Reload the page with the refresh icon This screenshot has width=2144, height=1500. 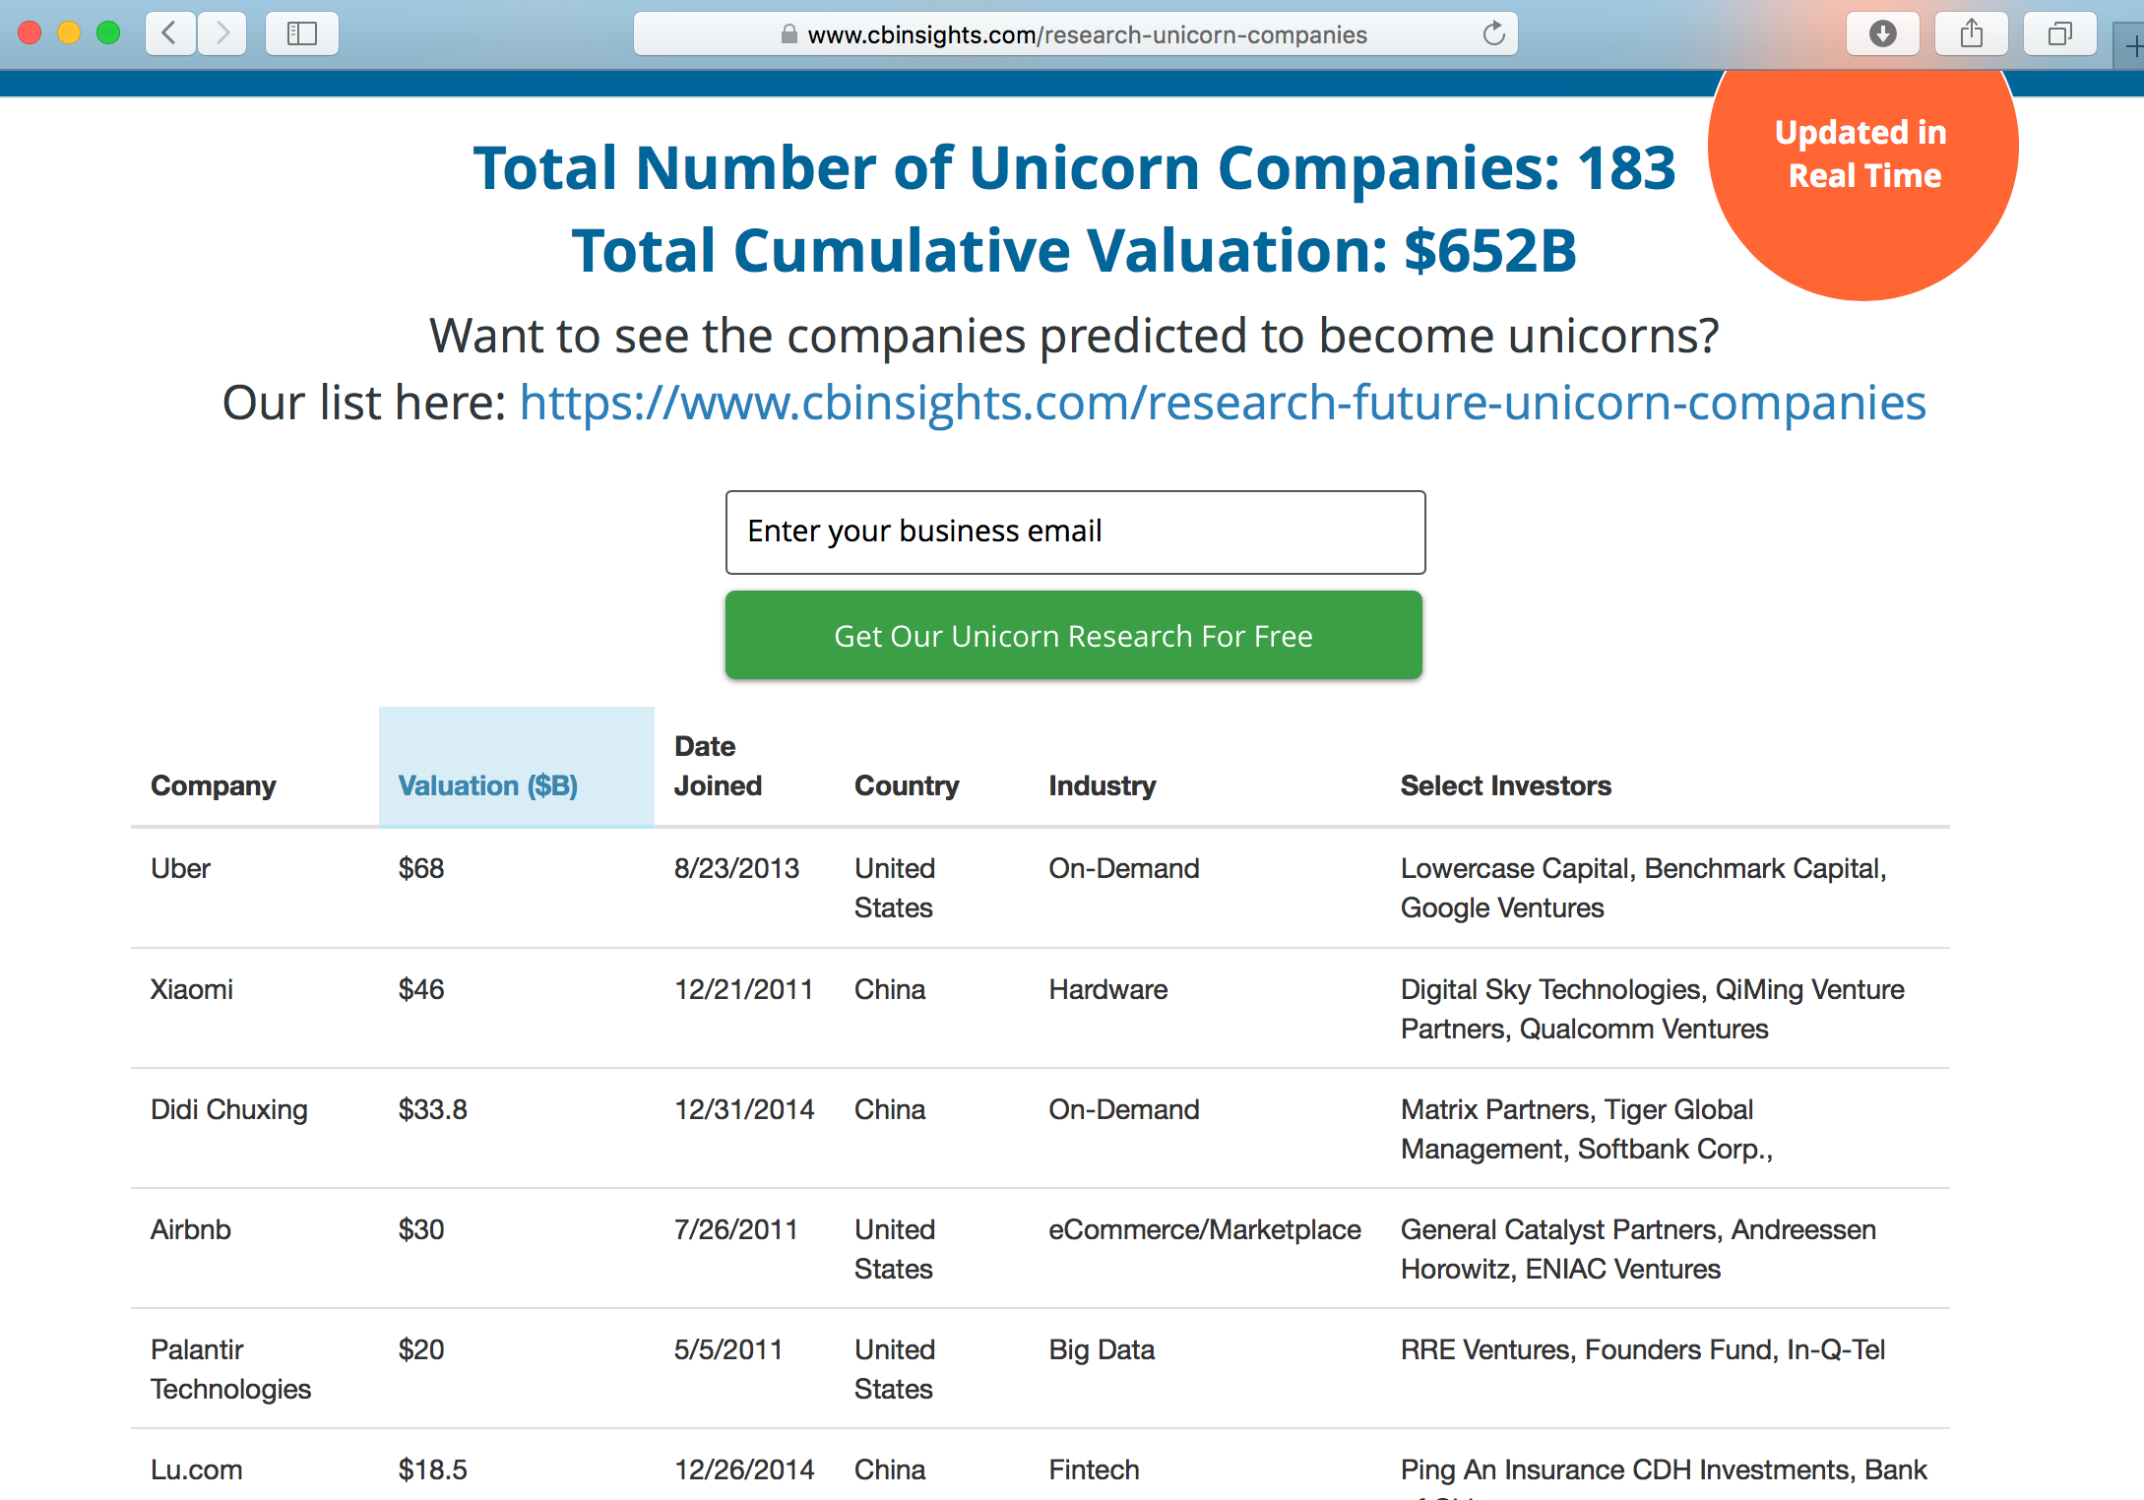click(1493, 33)
